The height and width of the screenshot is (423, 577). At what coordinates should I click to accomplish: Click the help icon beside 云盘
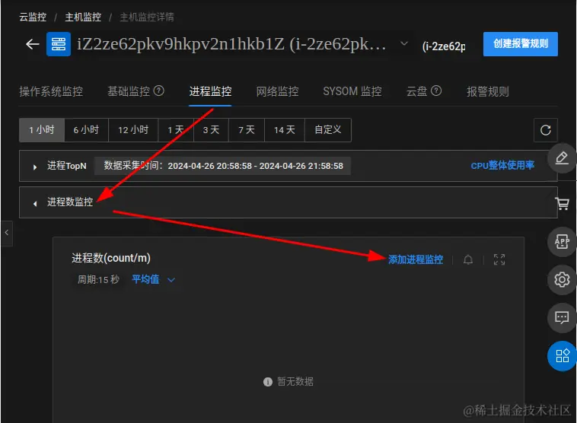click(436, 91)
